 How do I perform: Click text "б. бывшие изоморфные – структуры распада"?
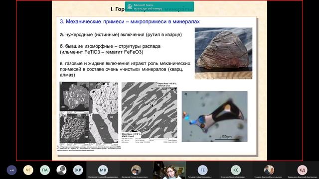[x=110, y=46]
